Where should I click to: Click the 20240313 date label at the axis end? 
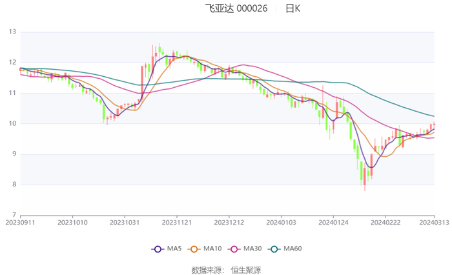click(x=434, y=223)
